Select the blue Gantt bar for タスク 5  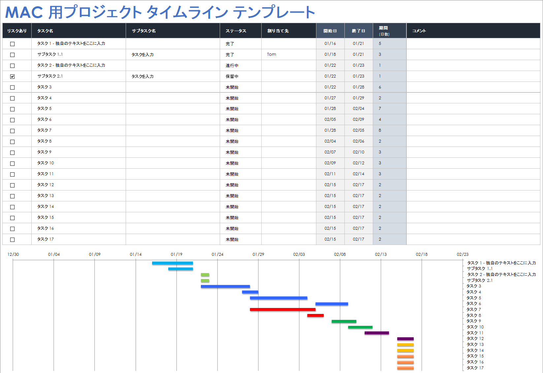(x=279, y=298)
